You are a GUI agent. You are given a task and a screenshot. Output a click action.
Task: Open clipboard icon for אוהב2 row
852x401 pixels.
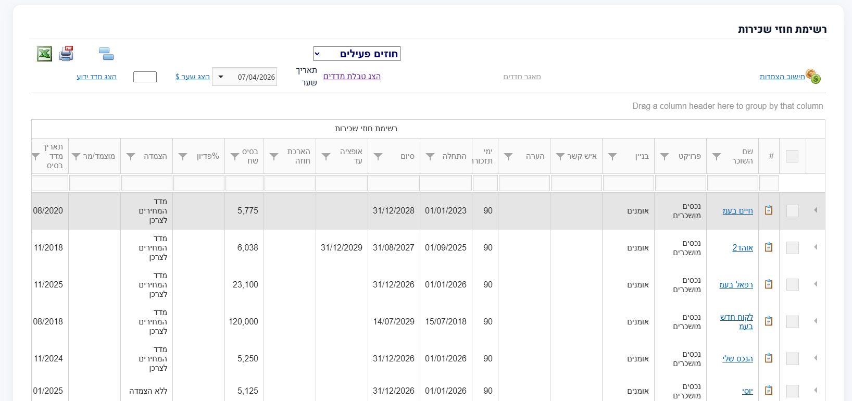point(769,247)
